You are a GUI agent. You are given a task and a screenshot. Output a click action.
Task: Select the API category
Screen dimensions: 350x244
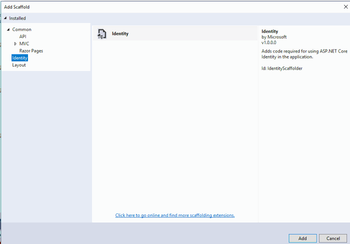click(x=23, y=36)
